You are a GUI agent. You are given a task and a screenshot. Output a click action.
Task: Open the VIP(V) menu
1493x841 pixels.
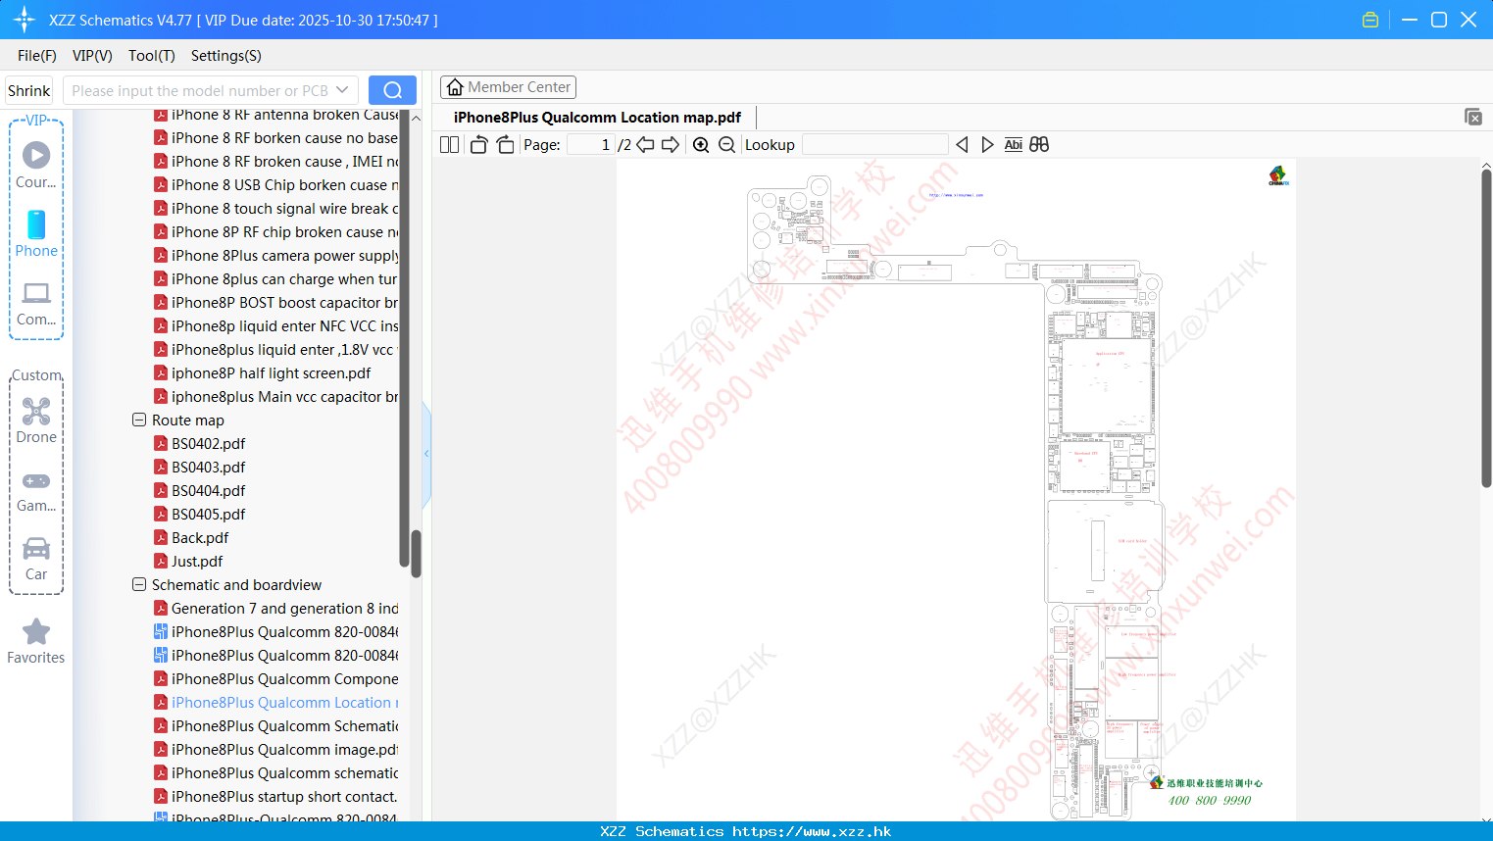coord(92,56)
